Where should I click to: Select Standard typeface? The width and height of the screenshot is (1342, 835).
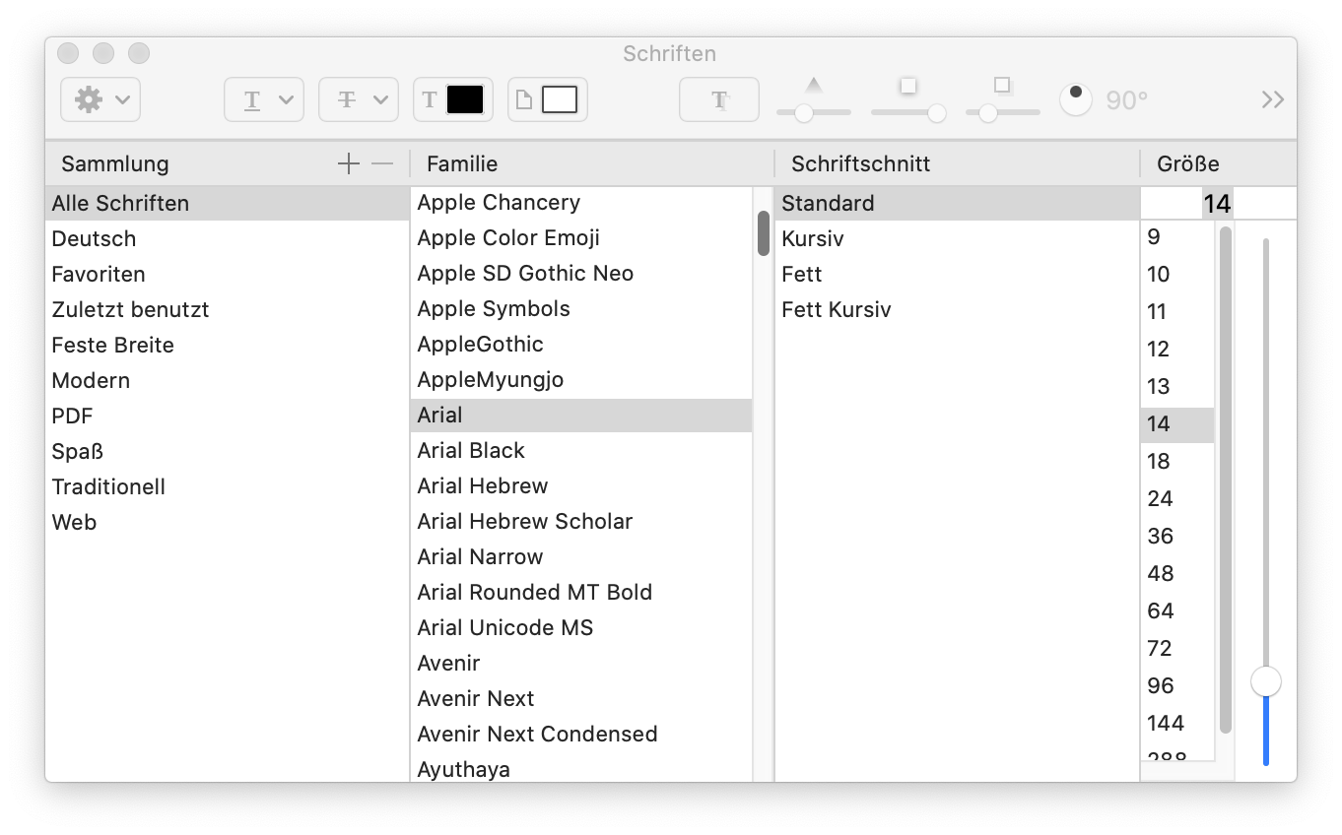coord(957,203)
